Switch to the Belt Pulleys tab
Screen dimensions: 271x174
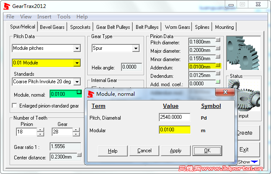(147, 27)
